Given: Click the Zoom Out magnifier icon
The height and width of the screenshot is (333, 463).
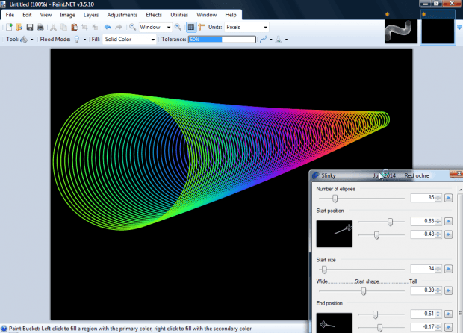Looking at the screenshot, I should click(x=132, y=27).
